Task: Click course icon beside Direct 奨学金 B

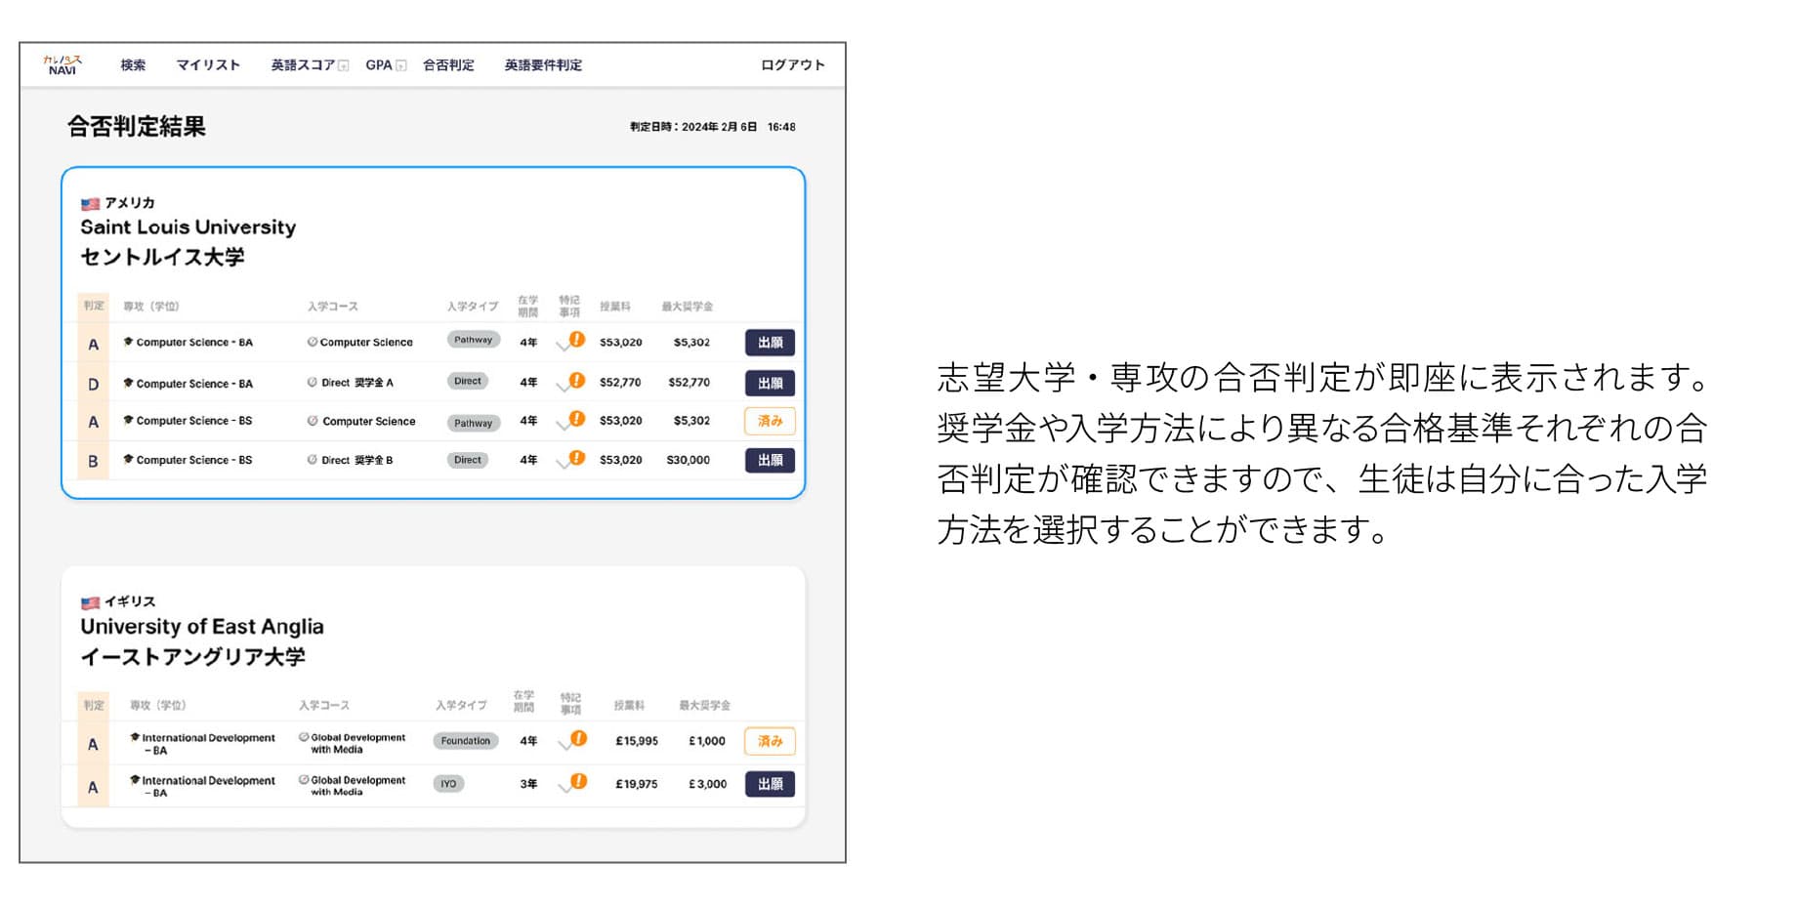Action: 313,460
